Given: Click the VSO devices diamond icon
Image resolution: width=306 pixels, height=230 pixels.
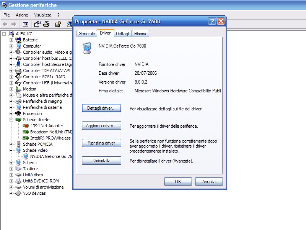Looking at the screenshot, I should 18,193.
